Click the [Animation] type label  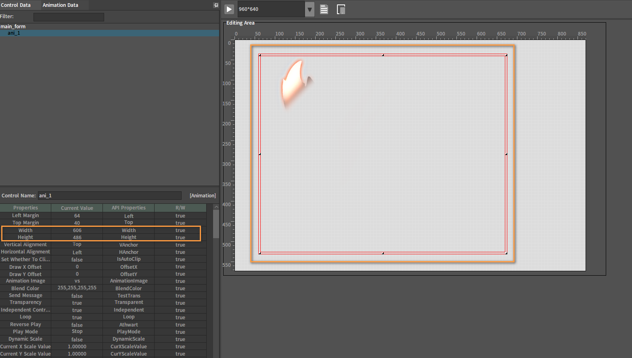tap(203, 196)
